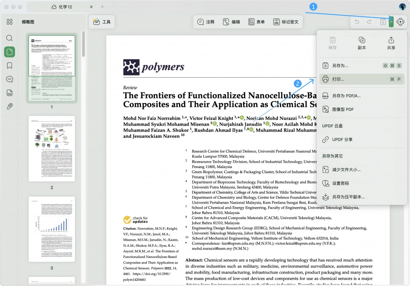The width and height of the screenshot is (410, 286).
Task: Choose 另存为... from the menu
Action: click(x=362, y=66)
